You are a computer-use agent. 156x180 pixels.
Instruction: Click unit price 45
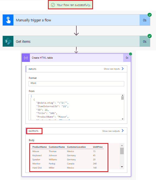coord(94,155)
